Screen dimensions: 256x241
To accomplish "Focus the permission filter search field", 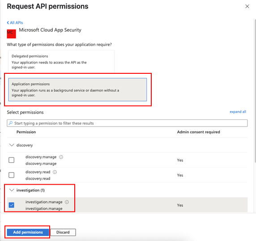I will click(127, 123).
